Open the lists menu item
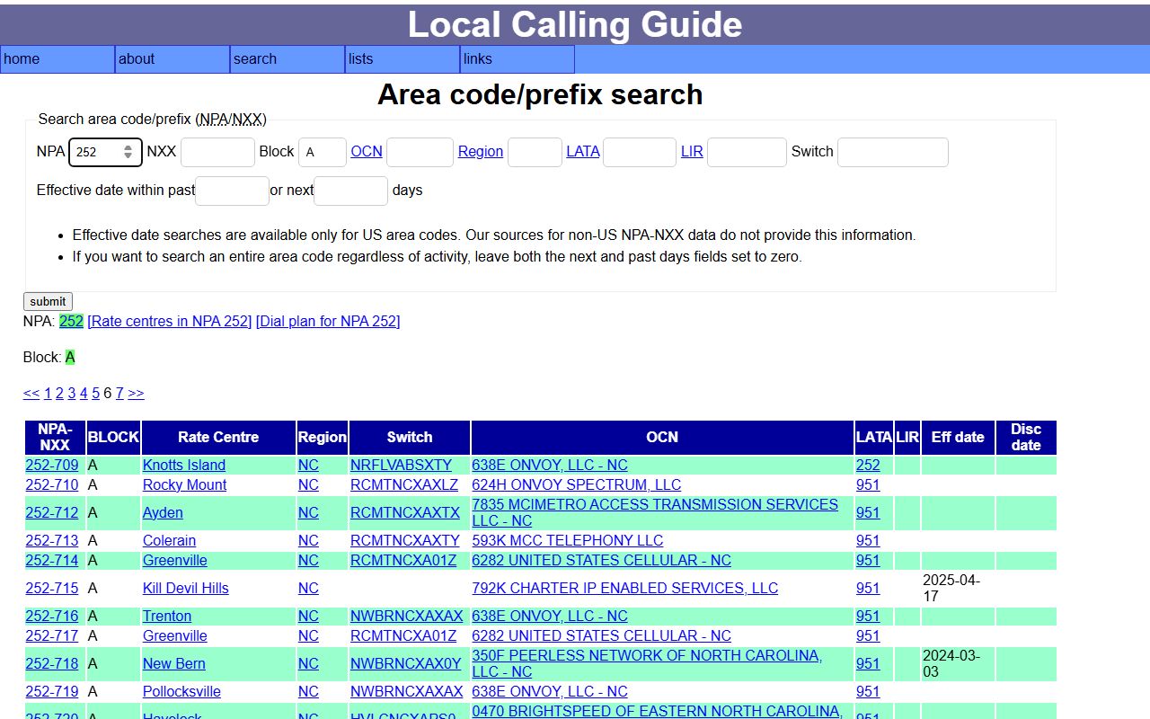 (402, 59)
